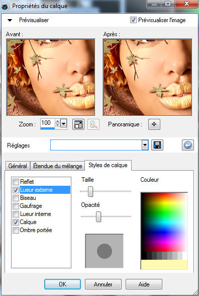Decrease zoom with the down spinner arrow
Image resolution: width=199 pixels, height=296 pixels.
[x=57, y=125]
